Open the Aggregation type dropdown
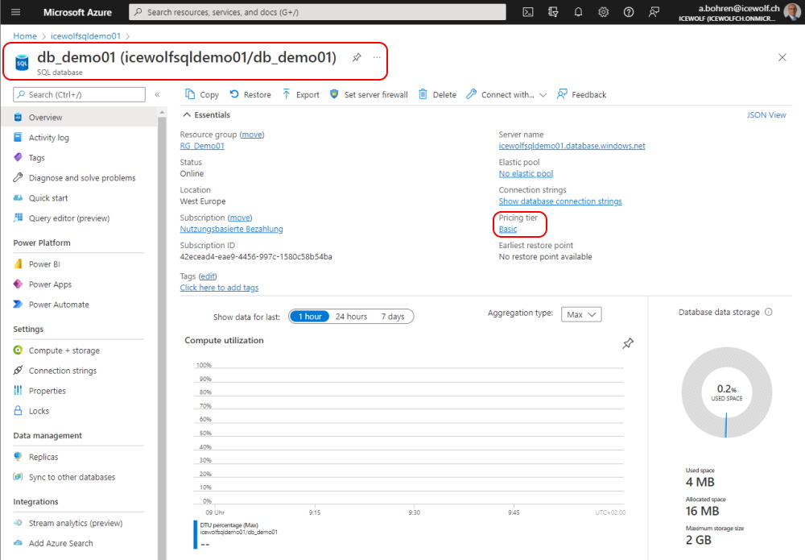805x560 pixels. pos(581,314)
